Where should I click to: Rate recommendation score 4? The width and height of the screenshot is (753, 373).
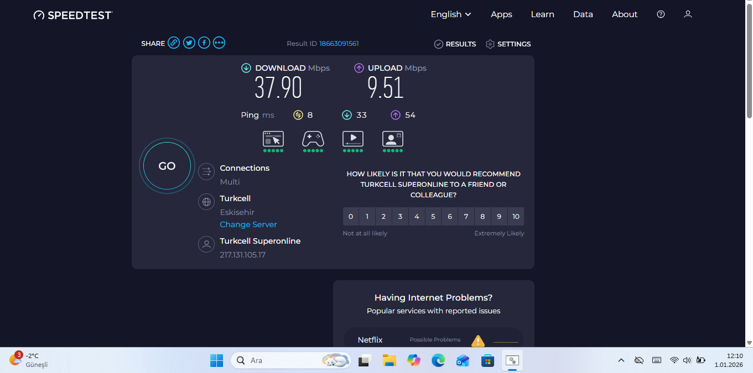[417, 217]
